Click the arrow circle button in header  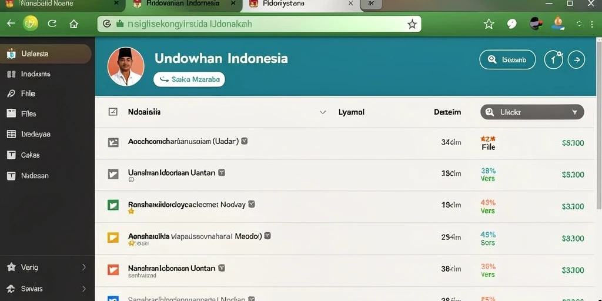[576, 60]
